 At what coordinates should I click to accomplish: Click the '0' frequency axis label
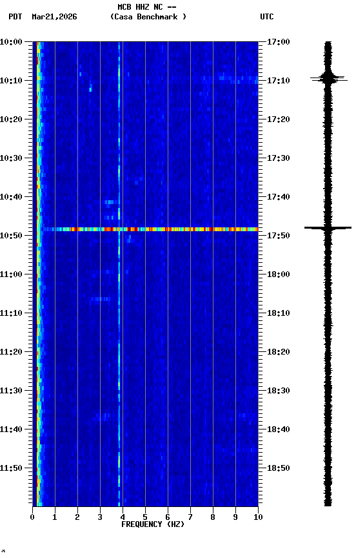32,518
